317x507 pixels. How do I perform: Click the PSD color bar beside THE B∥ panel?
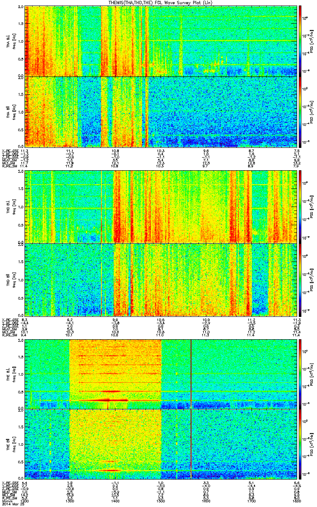click(x=300, y=444)
